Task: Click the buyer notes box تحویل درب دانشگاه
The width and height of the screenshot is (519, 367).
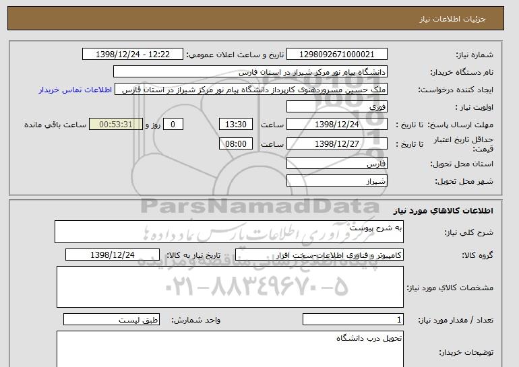Action: 230,349
